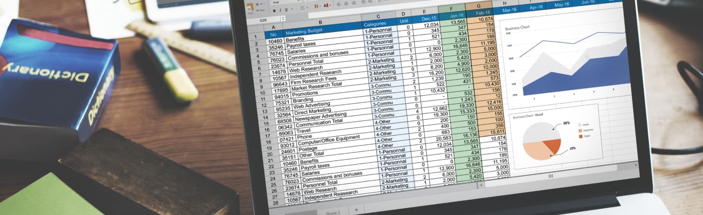Select the Business Chart area chart

(566, 60)
